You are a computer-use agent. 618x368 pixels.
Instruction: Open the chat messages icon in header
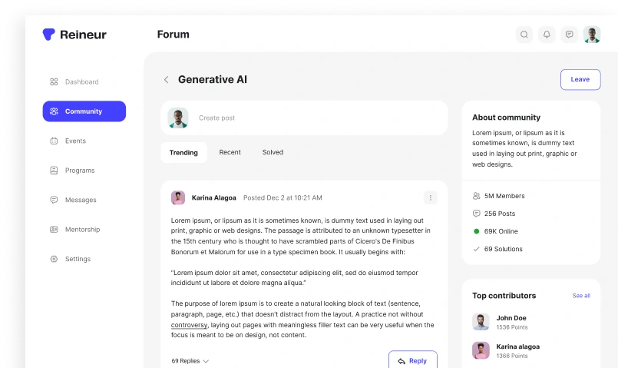click(x=569, y=35)
